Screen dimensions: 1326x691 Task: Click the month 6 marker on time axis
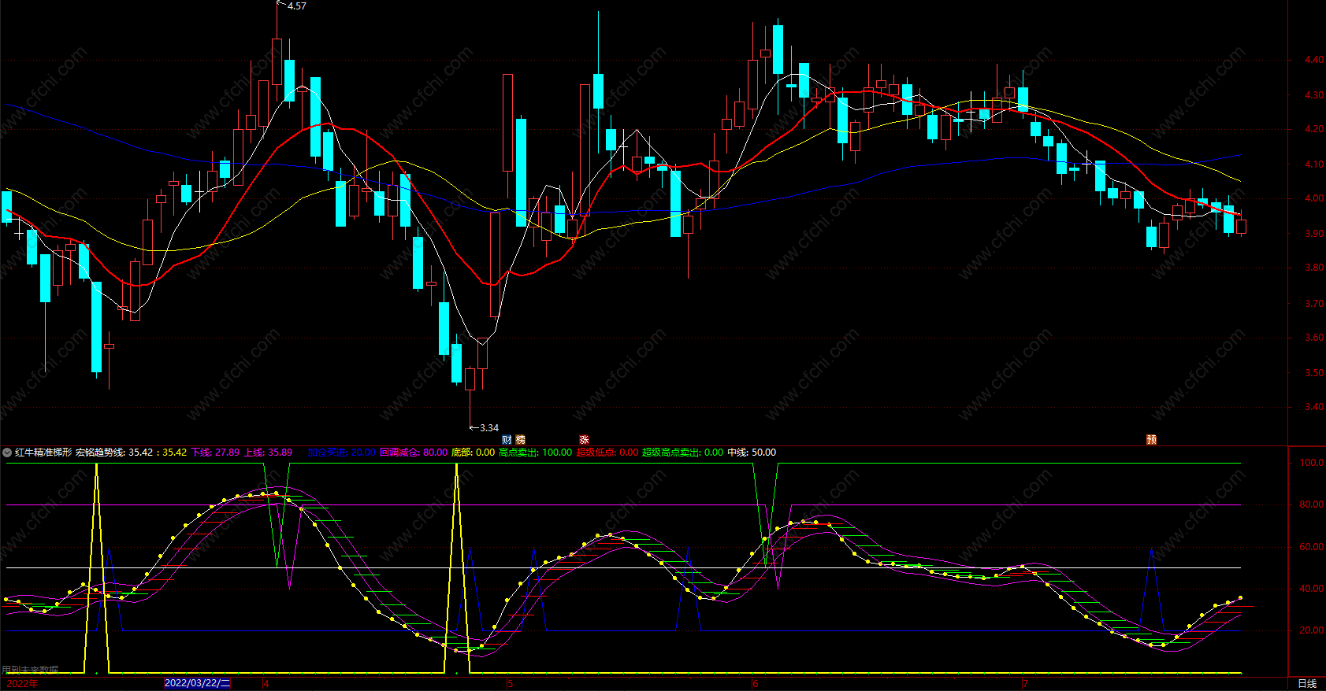point(755,684)
